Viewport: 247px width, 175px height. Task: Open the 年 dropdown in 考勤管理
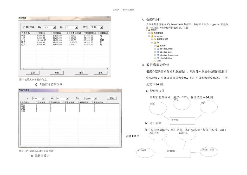pyautogui.click(x=54, y=27)
